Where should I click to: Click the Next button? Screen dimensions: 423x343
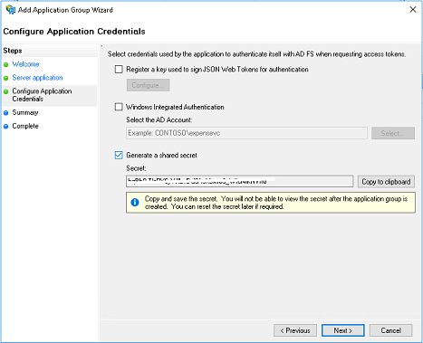pyautogui.click(x=343, y=330)
